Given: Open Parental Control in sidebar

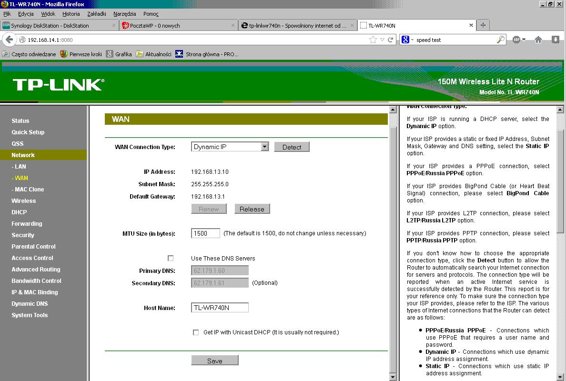Looking at the screenshot, I should point(33,246).
